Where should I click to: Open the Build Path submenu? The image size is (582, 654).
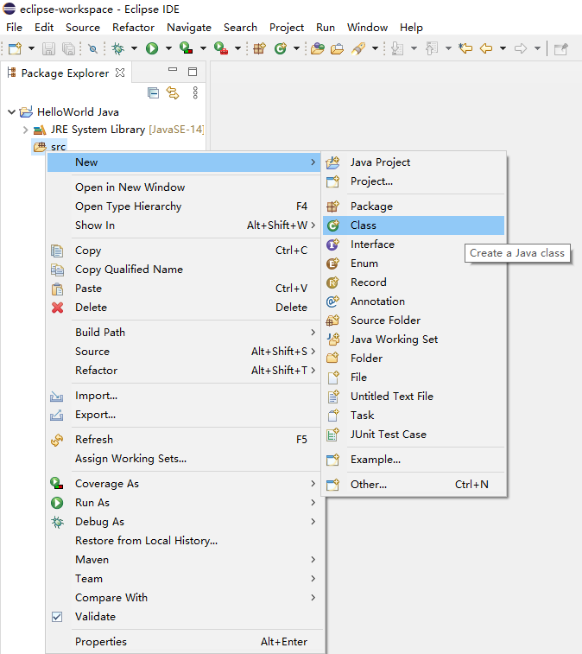[184, 333]
